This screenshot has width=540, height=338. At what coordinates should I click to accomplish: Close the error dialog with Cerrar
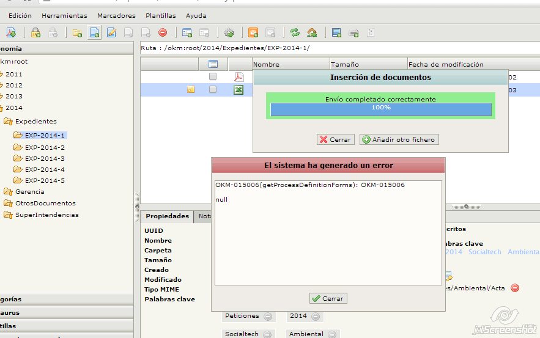328,298
